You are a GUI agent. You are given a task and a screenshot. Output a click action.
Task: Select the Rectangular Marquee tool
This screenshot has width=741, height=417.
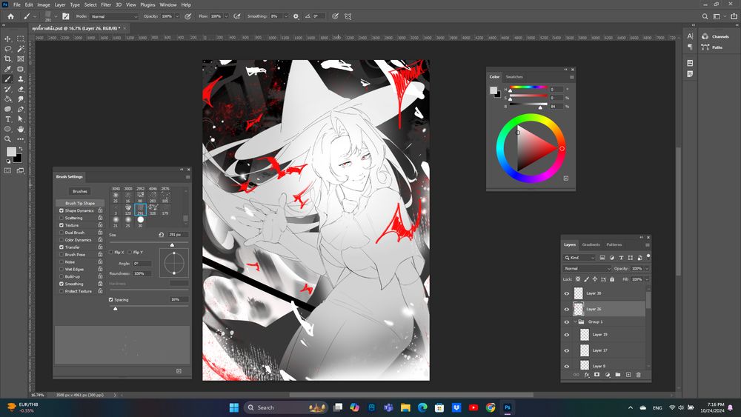[x=20, y=39]
